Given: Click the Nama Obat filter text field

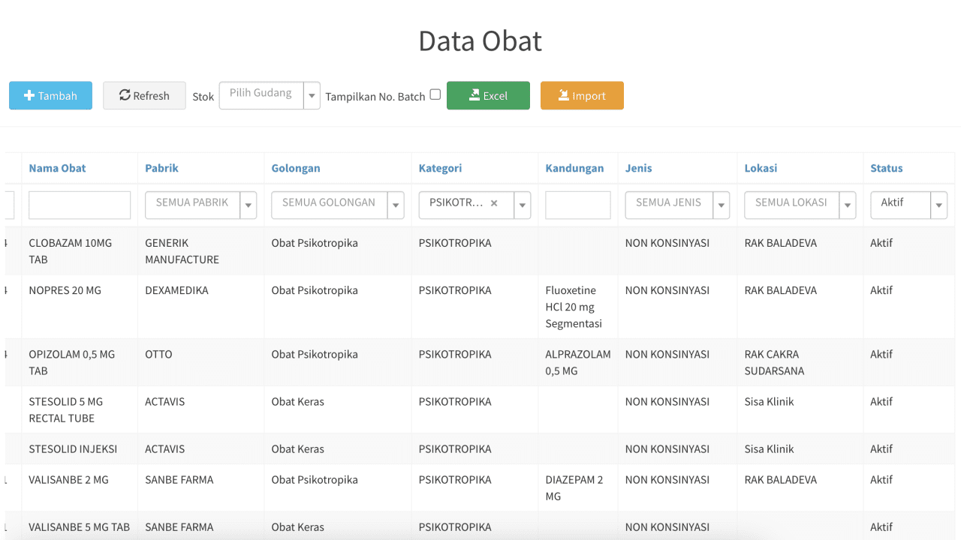Looking at the screenshot, I should (x=80, y=205).
